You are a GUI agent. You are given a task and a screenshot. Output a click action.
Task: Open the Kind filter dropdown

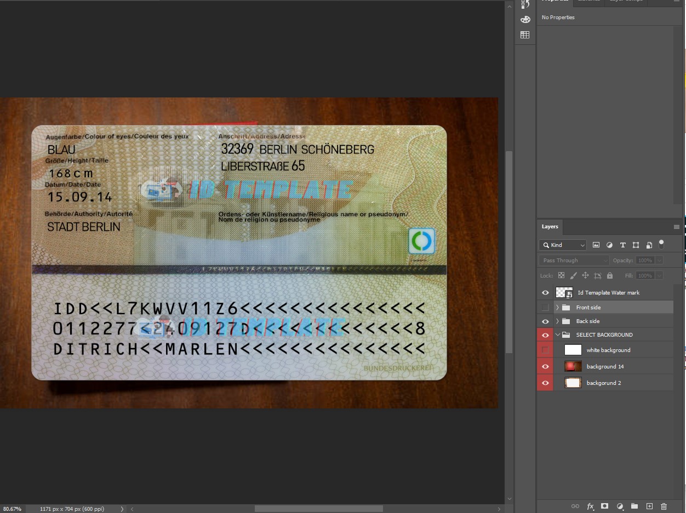pos(563,245)
